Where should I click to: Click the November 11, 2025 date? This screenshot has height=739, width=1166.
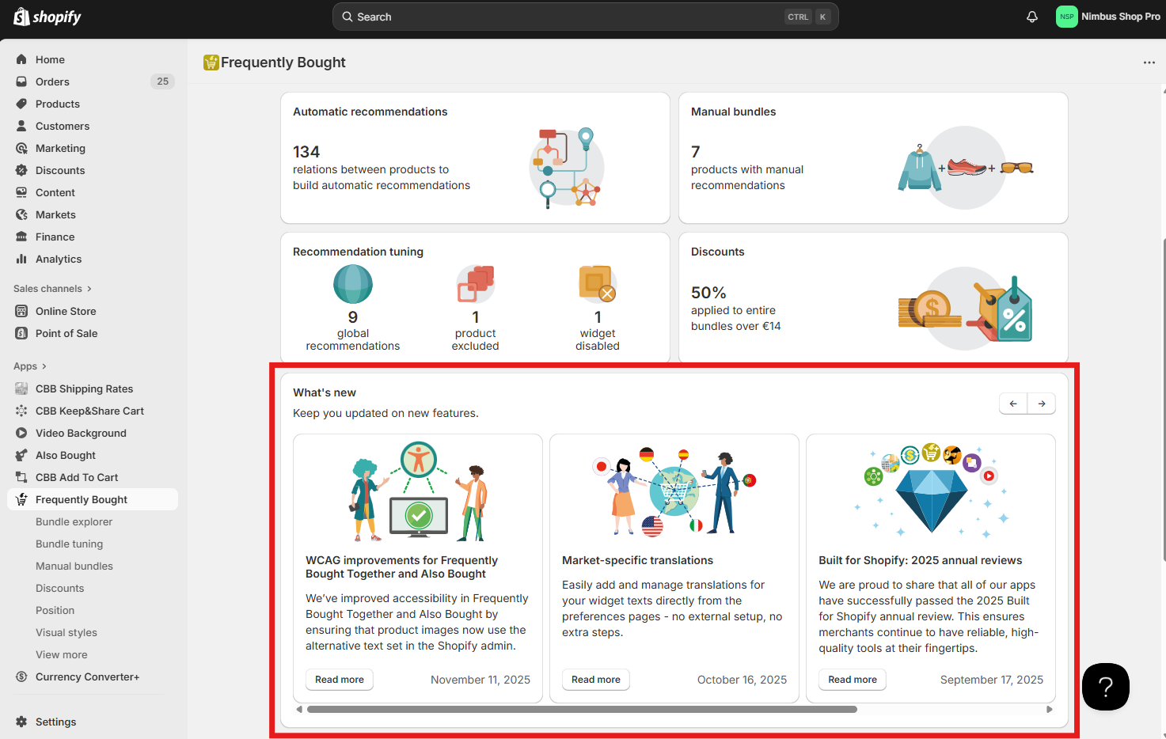[480, 680]
